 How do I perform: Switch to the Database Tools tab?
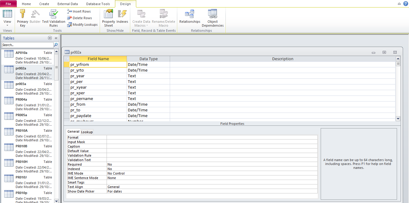tap(98, 4)
